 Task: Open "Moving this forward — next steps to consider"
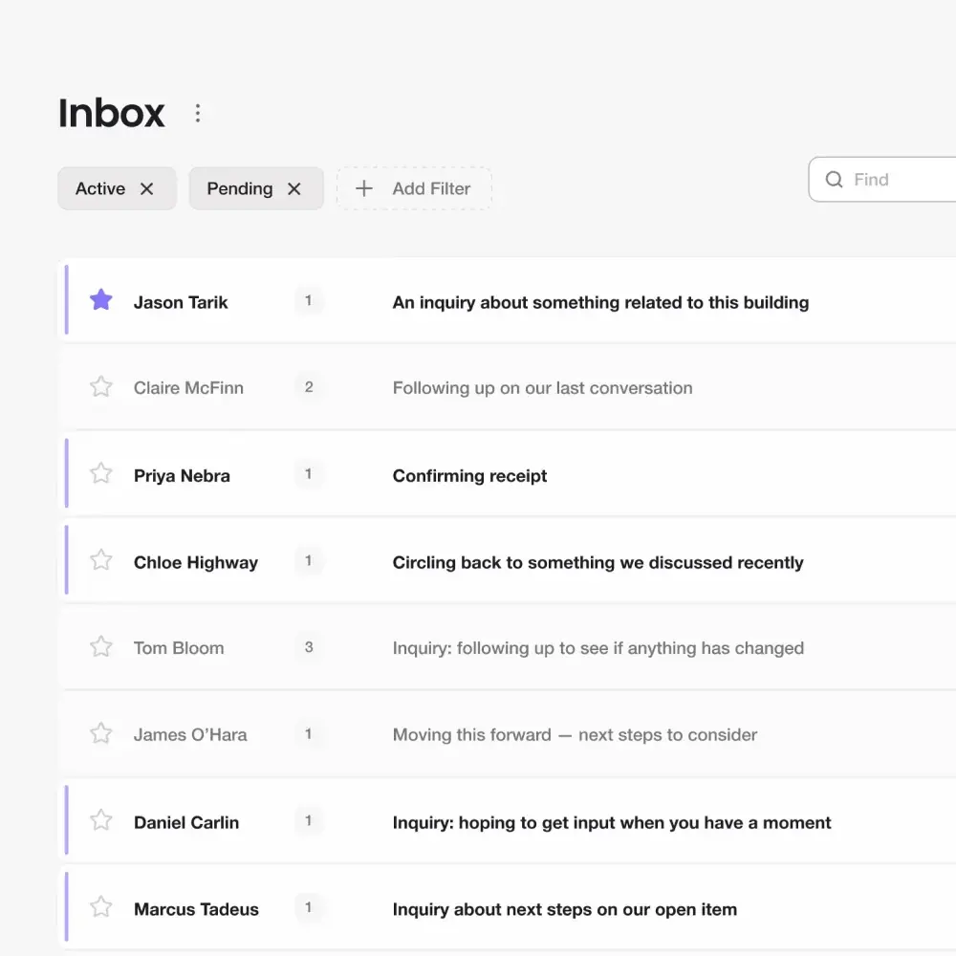575,734
